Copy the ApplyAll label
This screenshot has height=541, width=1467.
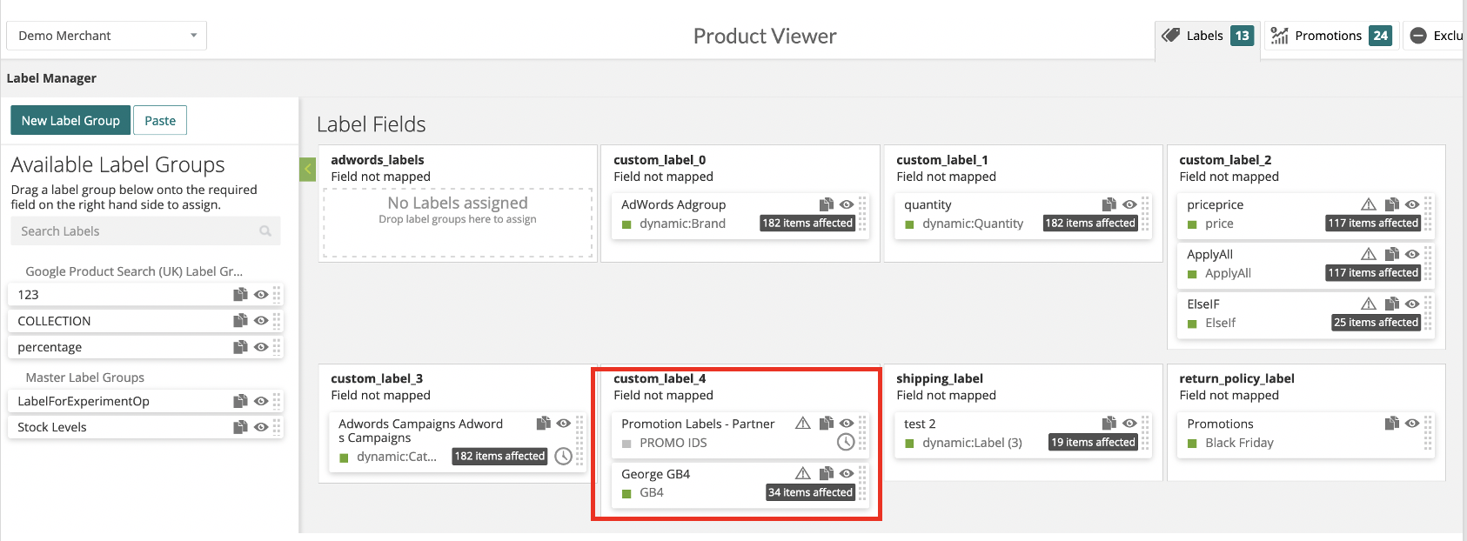1392,254
